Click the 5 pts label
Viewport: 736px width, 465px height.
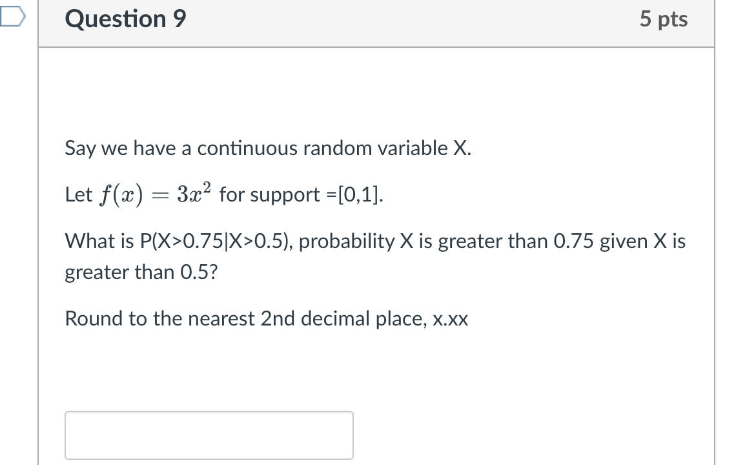point(664,19)
